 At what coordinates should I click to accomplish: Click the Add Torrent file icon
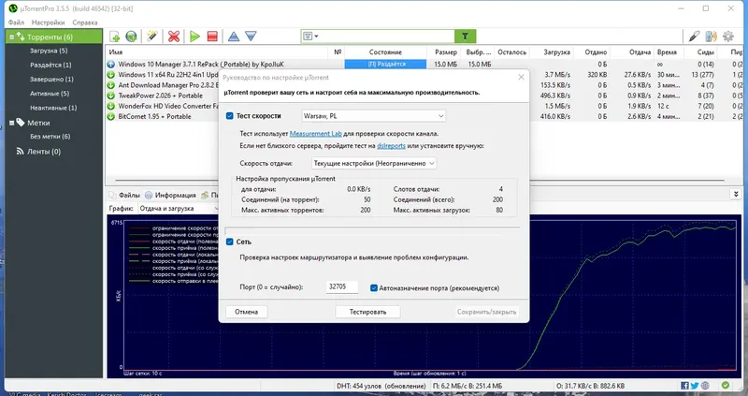click(115, 37)
